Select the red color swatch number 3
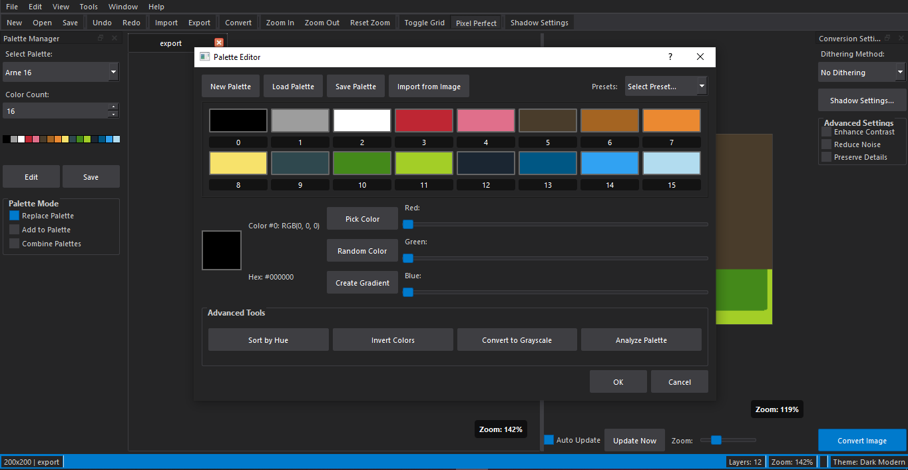The width and height of the screenshot is (908, 470). coord(424,120)
